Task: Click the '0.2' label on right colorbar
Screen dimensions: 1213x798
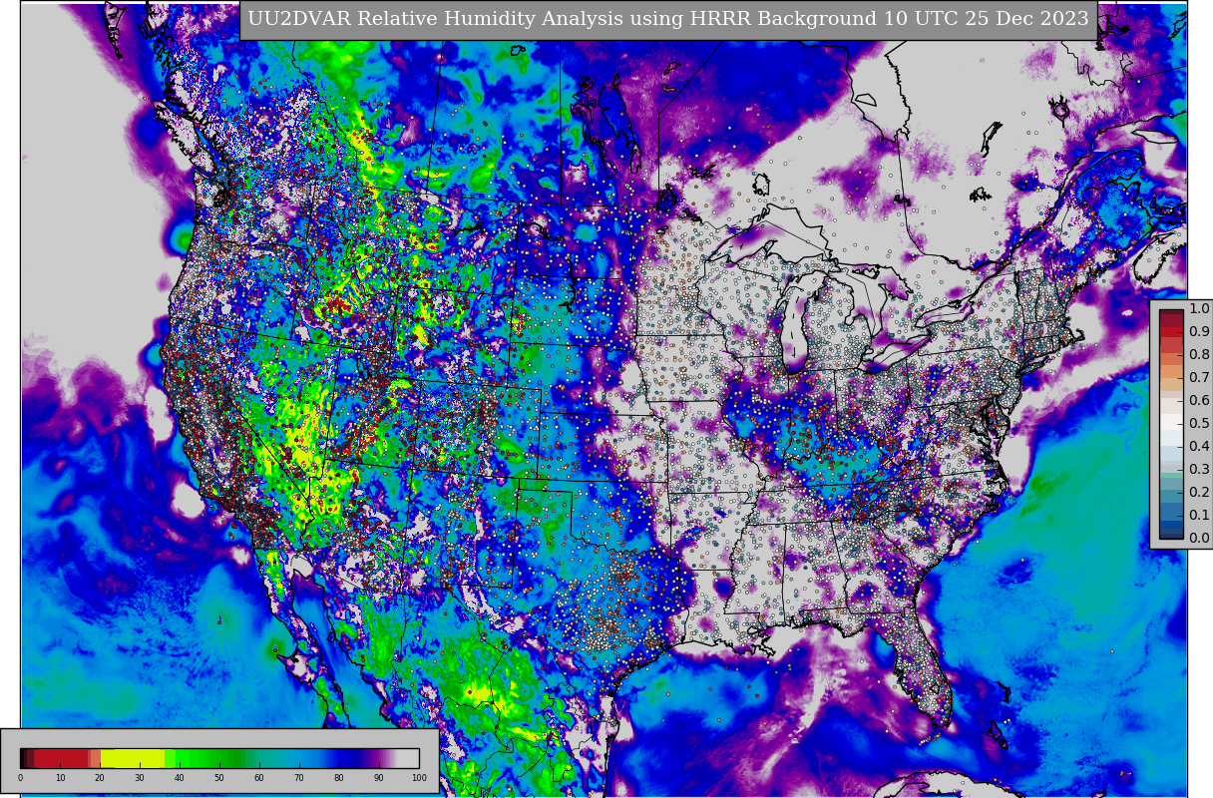Action: click(1199, 493)
